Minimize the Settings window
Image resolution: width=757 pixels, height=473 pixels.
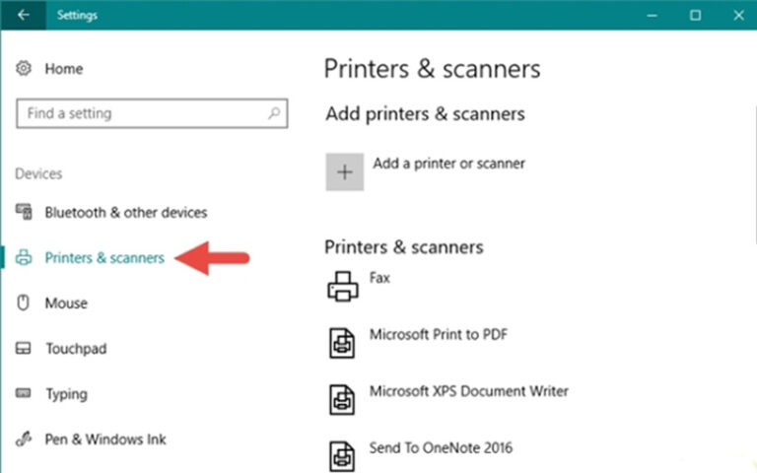(x=652, y=15)
